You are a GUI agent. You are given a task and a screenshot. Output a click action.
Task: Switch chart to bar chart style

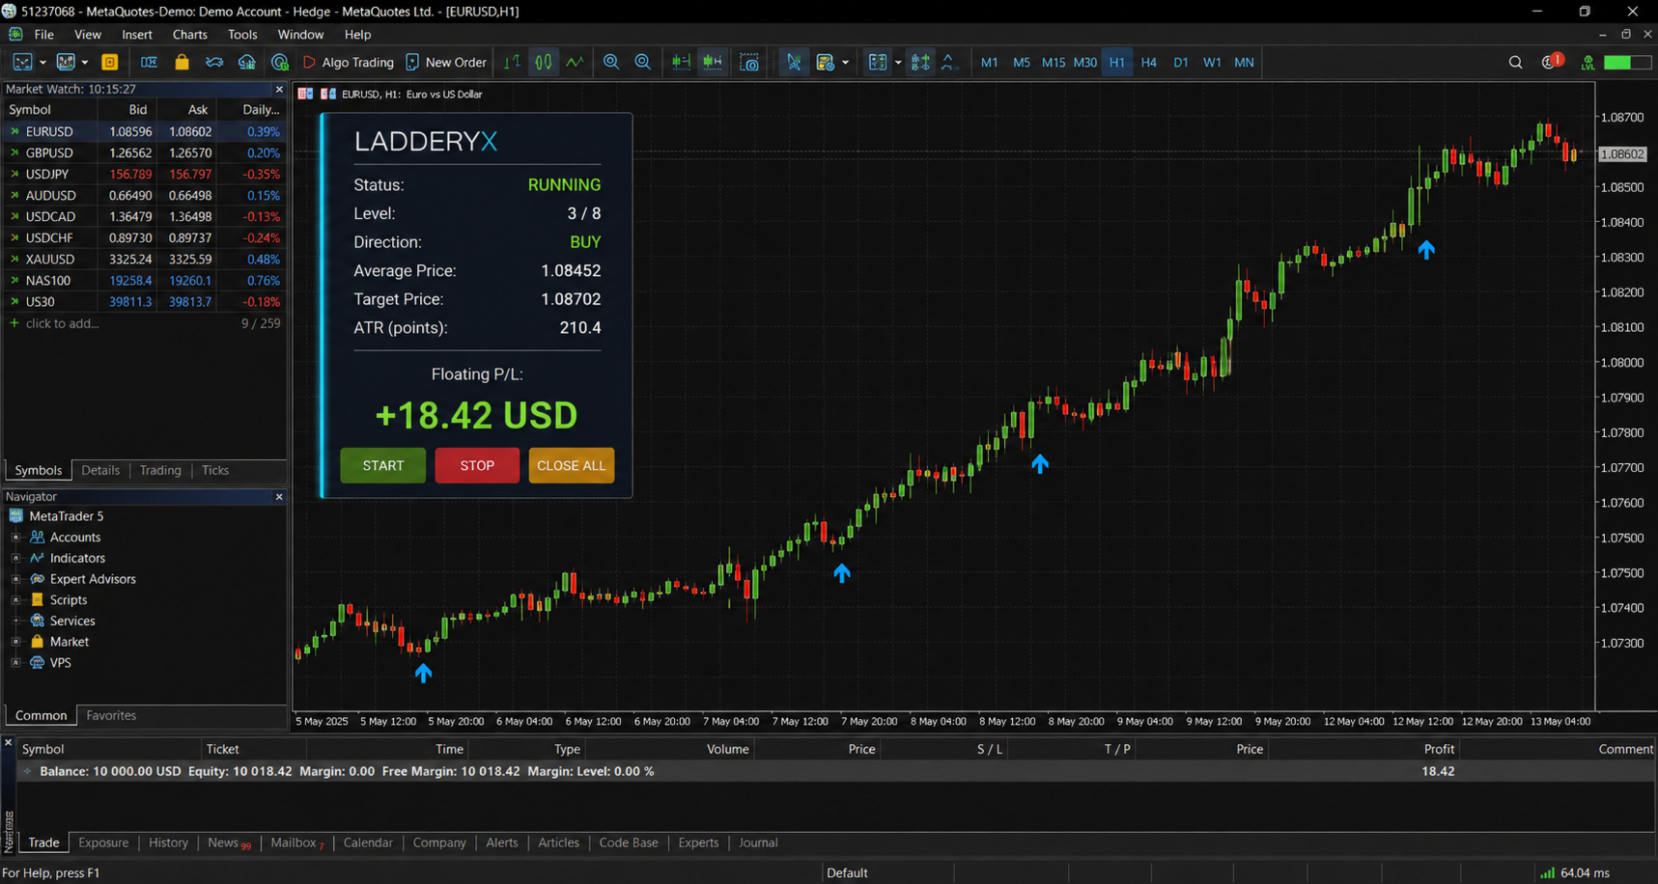click(512, 62)
